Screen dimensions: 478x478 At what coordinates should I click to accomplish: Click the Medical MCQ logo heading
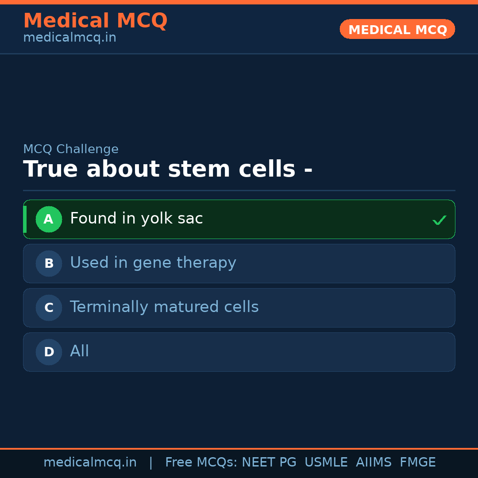click(95, 20)
